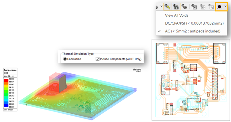Viewport: 231px width, 122px height.
Task: Click the red 40.000 legend swatch
Action: (6, 80)
